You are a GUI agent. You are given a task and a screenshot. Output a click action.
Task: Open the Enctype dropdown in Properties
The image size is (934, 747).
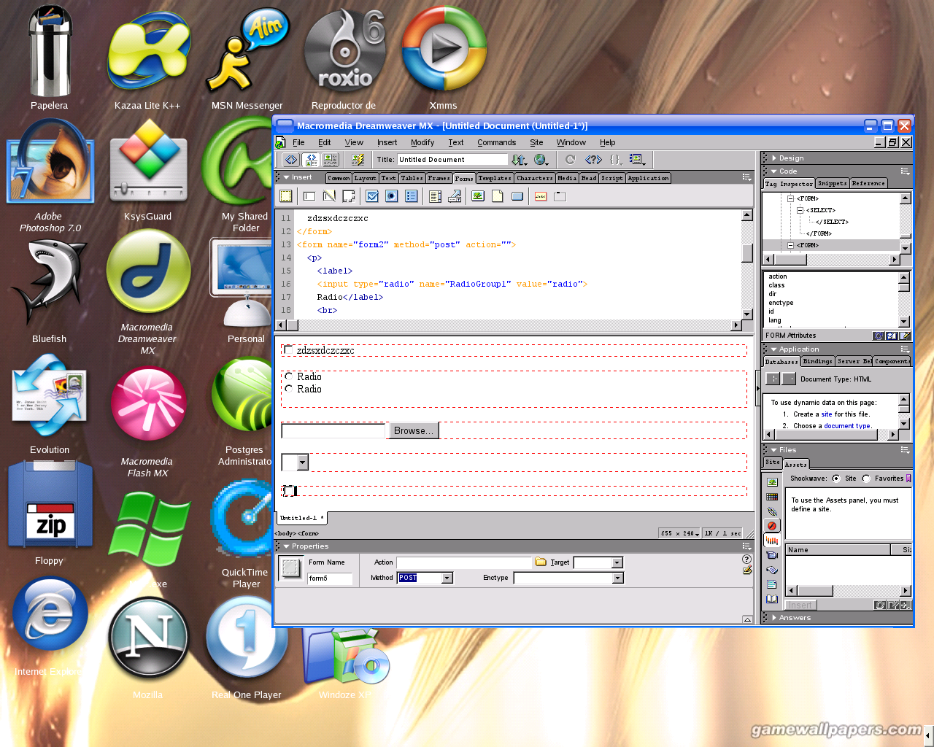click(618, 578)
